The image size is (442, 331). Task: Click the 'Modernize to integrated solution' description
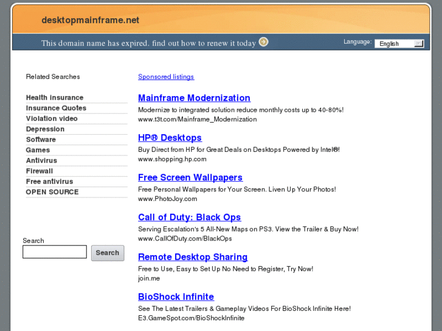(x=241, y=110)
